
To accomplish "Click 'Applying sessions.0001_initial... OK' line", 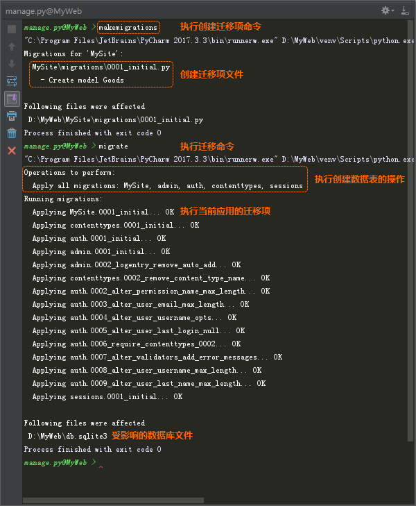I will pyautogui.click(x=107, y=397).
